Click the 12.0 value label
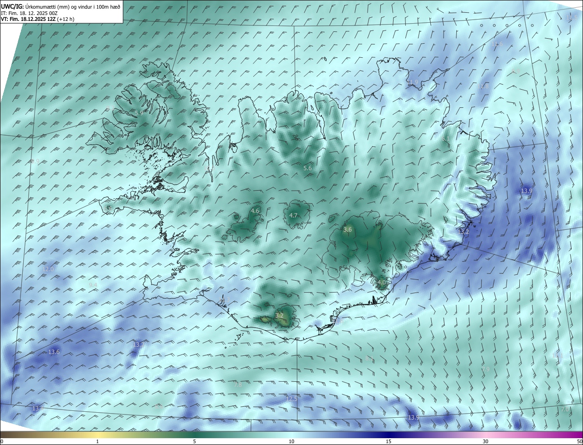Screen dimensions: 583x445 point(48,269)
